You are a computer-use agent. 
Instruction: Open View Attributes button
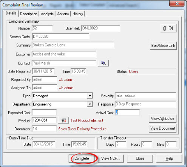[x=162, y=119]
